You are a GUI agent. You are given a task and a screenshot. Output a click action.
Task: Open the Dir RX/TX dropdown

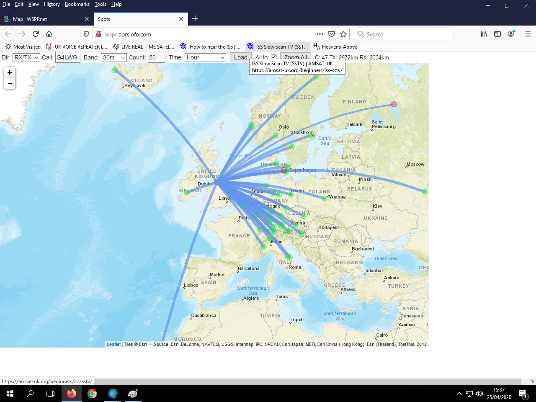point(26,57)
